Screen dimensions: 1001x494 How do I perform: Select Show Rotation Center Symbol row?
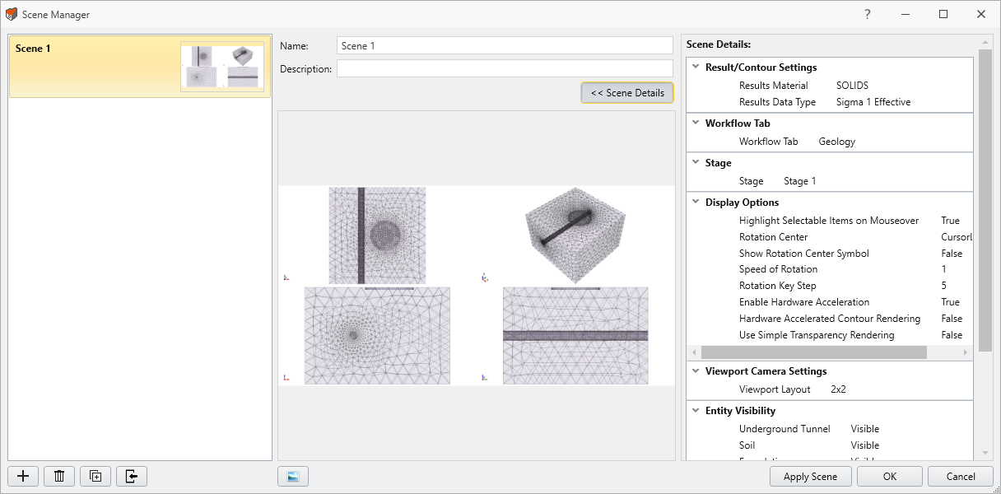(x=830, y=254)
